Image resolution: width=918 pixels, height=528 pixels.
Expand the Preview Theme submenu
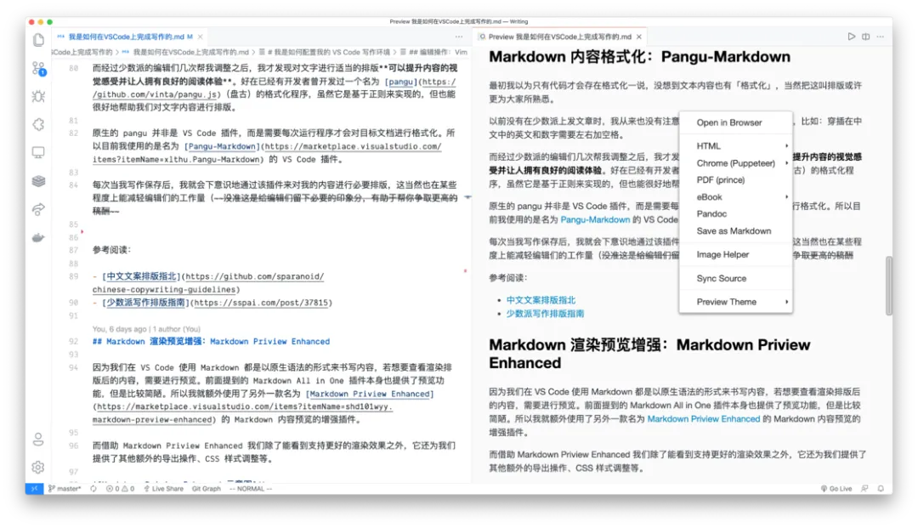736,302
